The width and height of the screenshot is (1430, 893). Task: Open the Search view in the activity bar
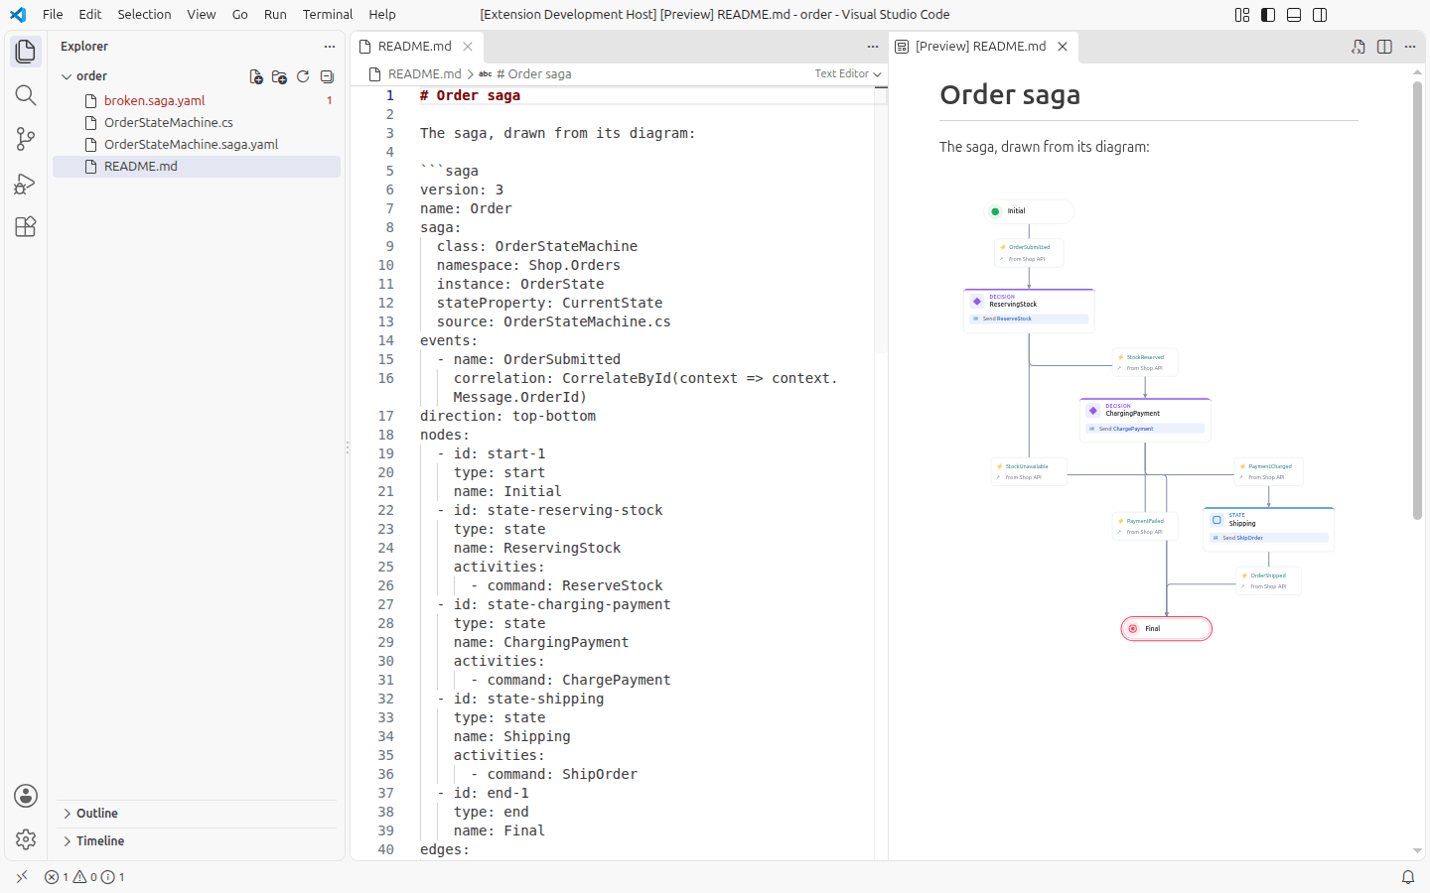(26, 95)
